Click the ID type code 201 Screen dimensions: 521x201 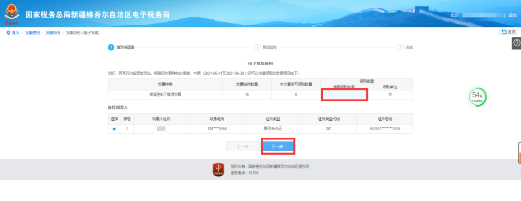pos(329,129)
